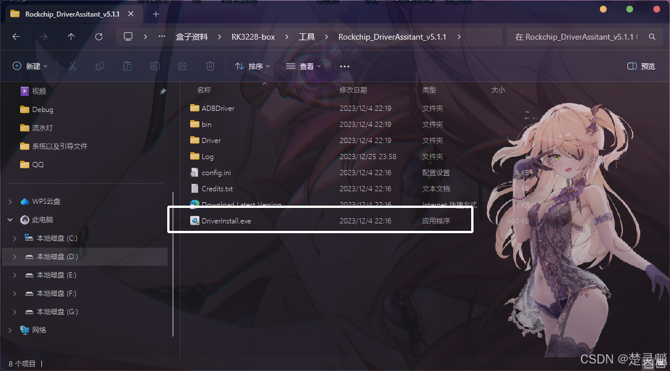Go back using the back arrow
Image resolution: width=670 pixels, height=371 pixels.
click(16, 37)
